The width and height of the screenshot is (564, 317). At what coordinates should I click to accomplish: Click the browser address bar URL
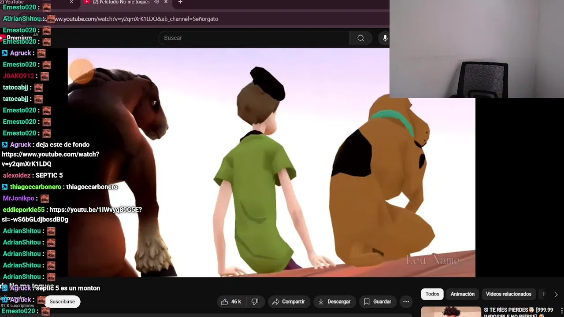(137, 19)
